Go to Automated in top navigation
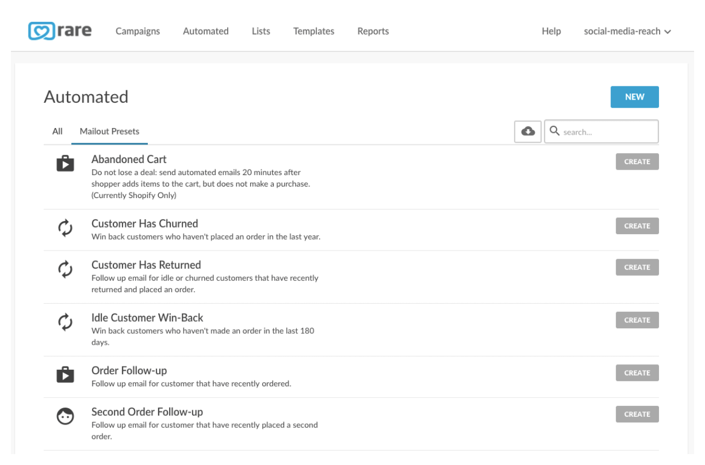The width and height of the screenshot is (705, 465). coord(206,31)
